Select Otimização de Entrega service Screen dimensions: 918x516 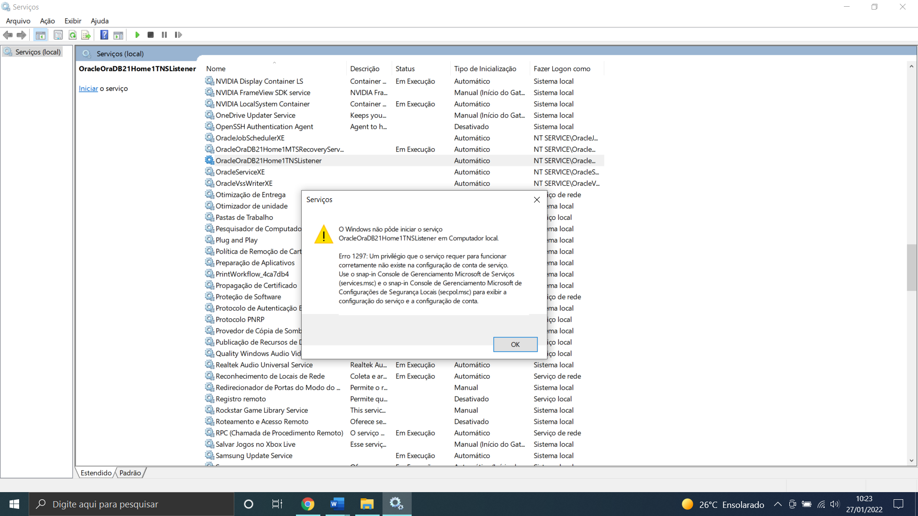point(251,195)
